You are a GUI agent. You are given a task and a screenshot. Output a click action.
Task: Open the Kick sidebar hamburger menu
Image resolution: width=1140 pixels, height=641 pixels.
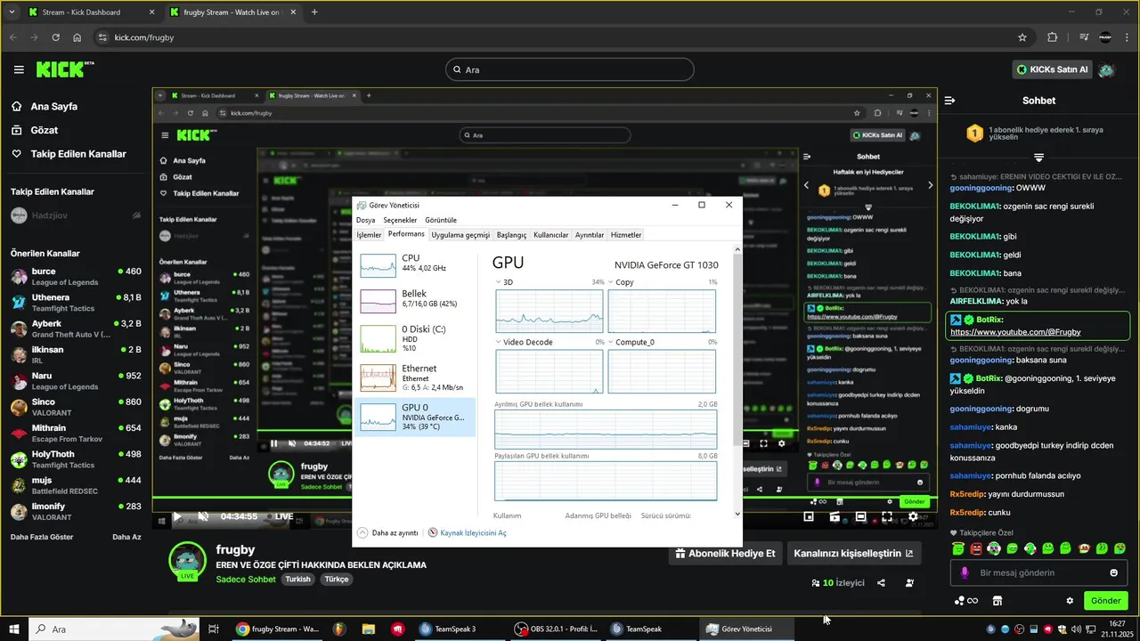pyautogui.click(x=19, y=69)
